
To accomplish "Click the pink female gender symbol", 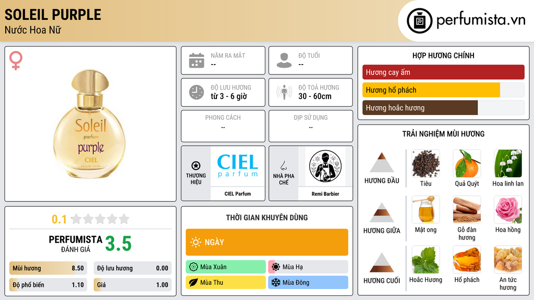I will click(x=16, y=60).
